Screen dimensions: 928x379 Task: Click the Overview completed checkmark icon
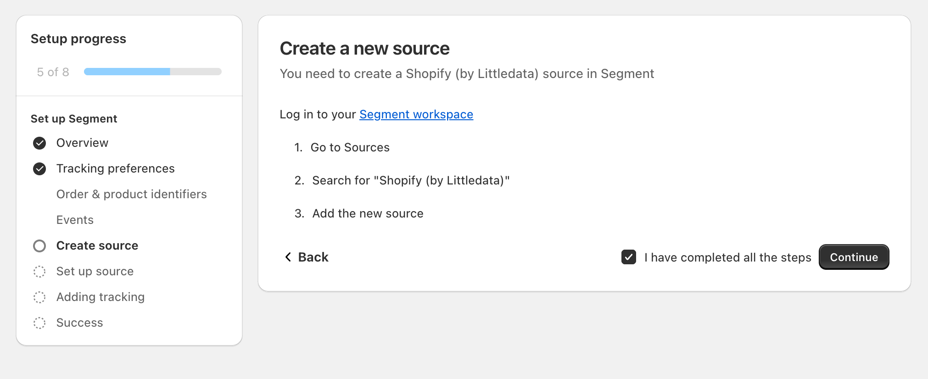click(x=39, y=143)
